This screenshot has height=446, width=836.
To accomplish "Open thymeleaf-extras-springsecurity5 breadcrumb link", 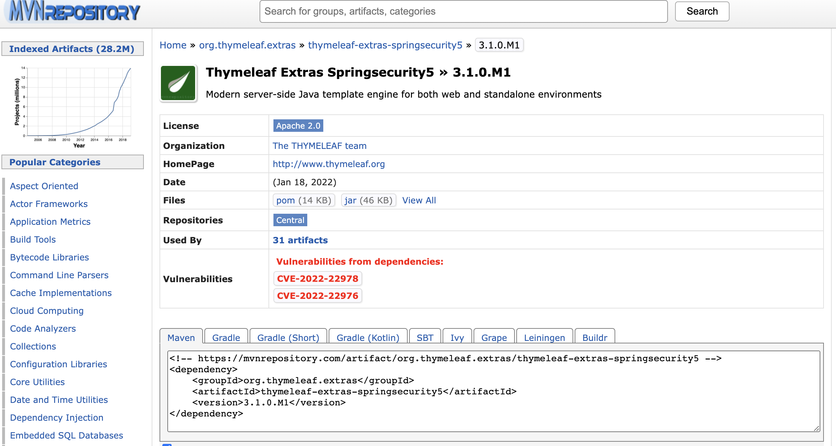I will (x=385, y=45).
